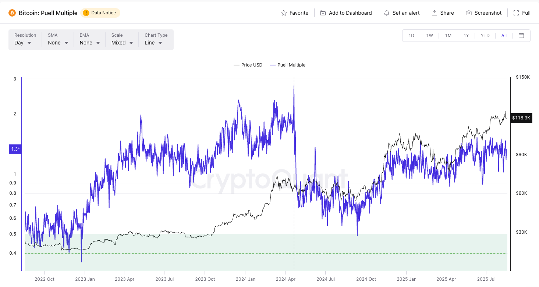This screenshot has width=539, height=287.
Task: Click the $60K price axis label
Action: (521, 193)
